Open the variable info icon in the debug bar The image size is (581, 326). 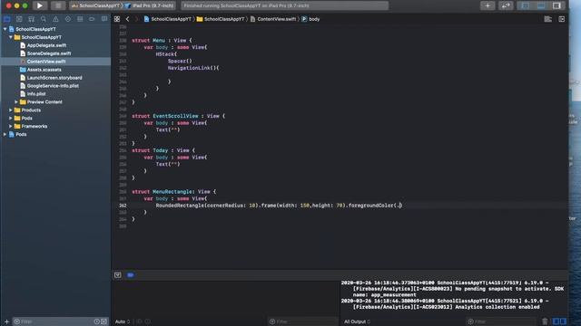[x=147, y=321]
